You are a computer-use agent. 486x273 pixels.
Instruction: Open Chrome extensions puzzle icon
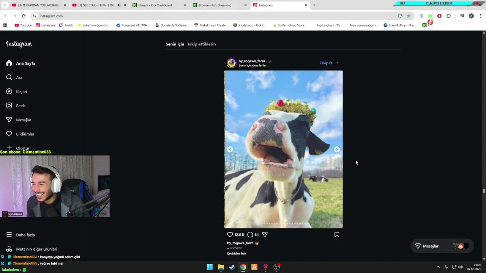[449, 16]
